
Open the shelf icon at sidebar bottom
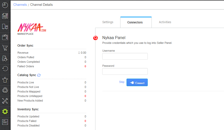coord(5,122)
